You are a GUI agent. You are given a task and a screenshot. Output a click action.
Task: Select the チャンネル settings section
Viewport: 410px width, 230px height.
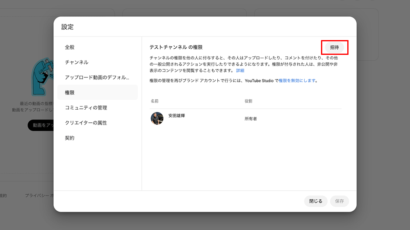97,62
